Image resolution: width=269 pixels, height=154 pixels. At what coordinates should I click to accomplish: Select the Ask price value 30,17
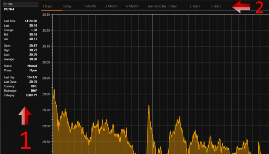pyautogui.click(x=33, y=39)
